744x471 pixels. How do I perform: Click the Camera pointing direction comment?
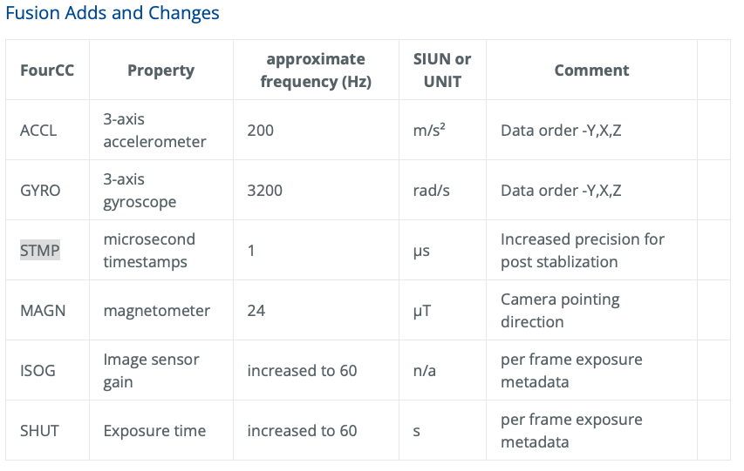(560, 310)
